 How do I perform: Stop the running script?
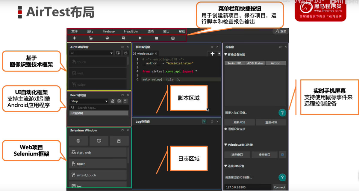coord(157,38)
